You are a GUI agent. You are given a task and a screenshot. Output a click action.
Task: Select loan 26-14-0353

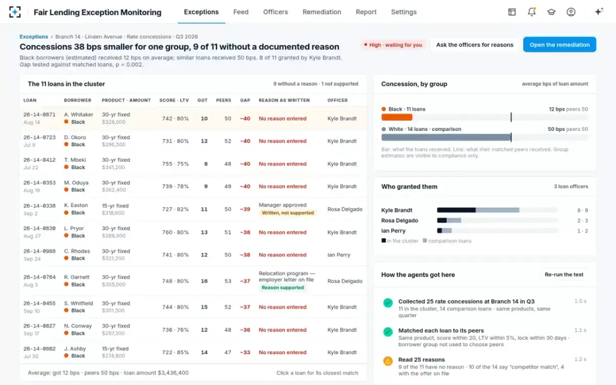(x=193, y=186)
